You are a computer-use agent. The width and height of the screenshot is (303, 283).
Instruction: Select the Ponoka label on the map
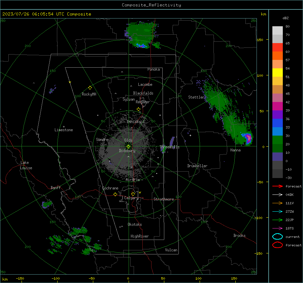154,69
